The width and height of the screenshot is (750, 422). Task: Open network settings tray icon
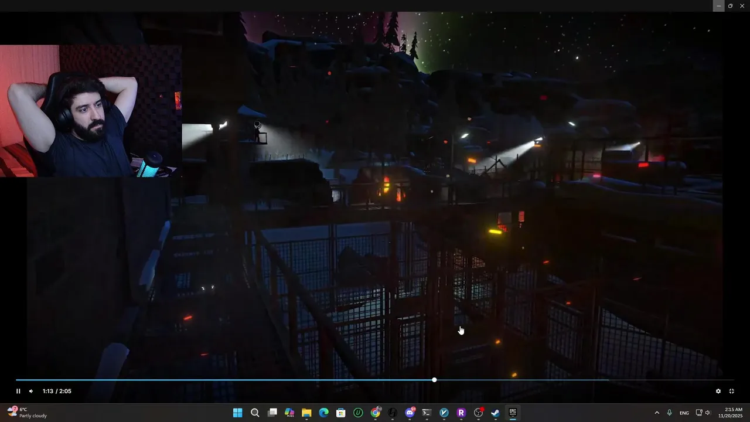tap(698, 413)
